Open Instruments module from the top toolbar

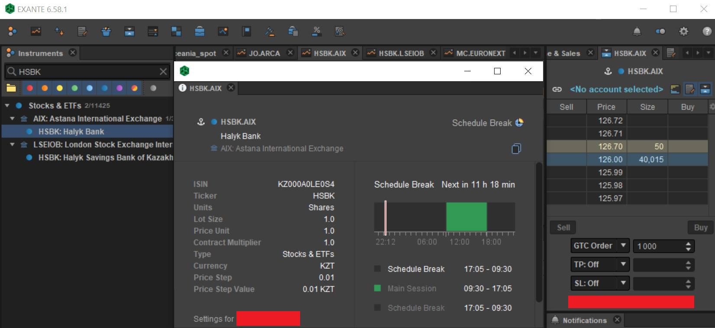(x=12, y=31)
